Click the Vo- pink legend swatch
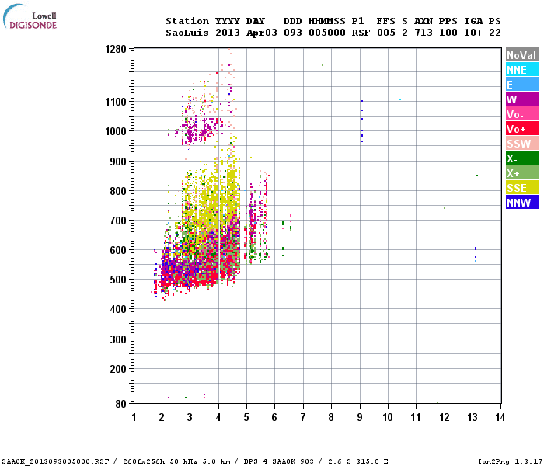Image resolution: width=544 pixels, height=466 pixels. pyautogui.click(x=522, y=114)
